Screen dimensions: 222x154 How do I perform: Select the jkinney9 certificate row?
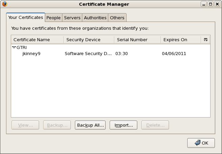(x=31, y=54)
